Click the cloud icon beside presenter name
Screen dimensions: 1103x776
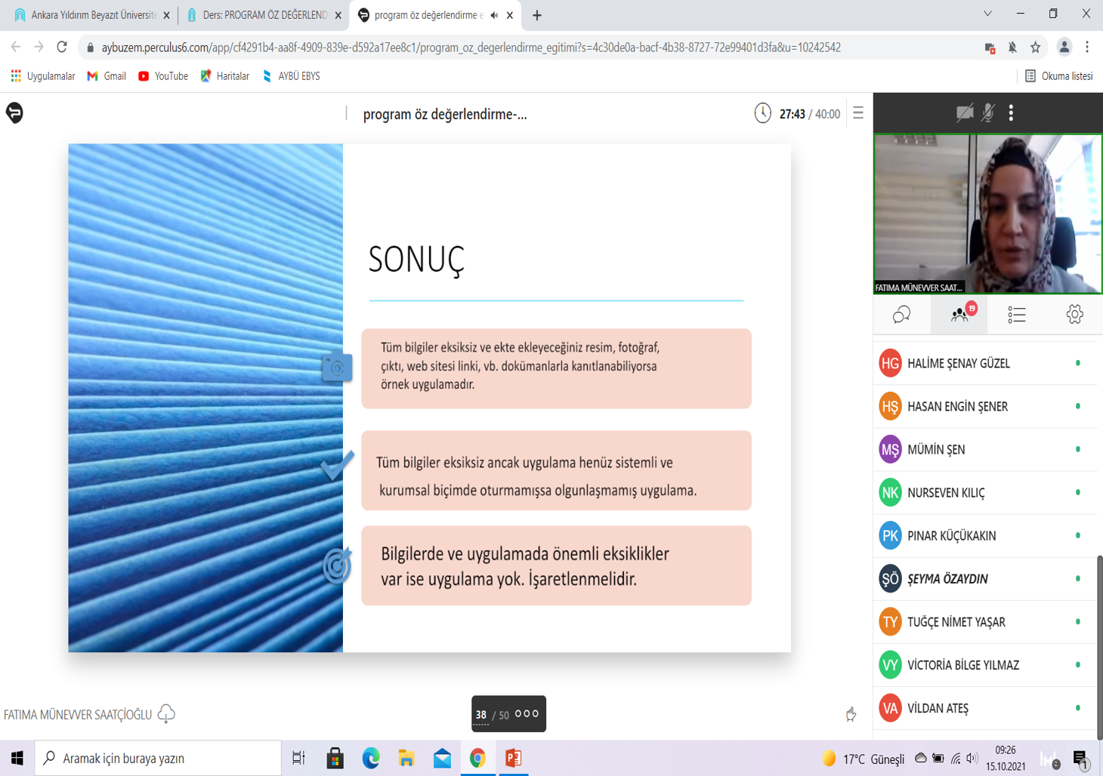pyautogui.click(x=166, y=714)
